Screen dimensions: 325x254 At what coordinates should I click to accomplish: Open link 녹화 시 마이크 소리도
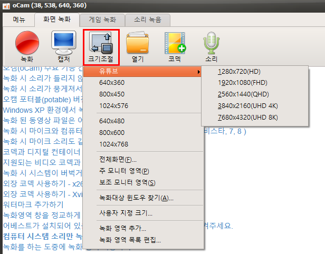tap(43, 142)
